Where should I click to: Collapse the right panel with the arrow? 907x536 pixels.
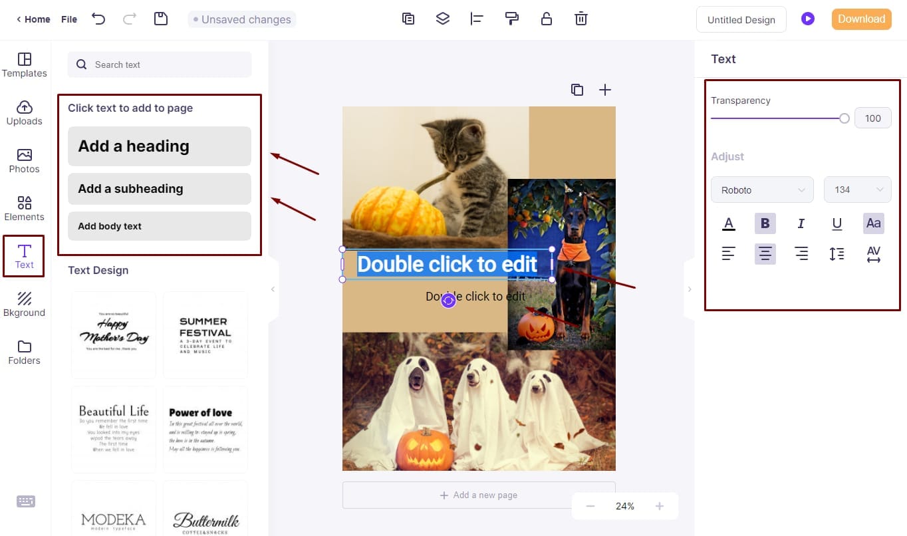coord(690,289)
